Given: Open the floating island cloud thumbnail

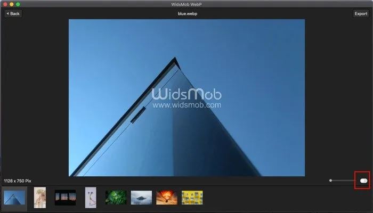Looking at the screenshot, I should tap(141, 198).
